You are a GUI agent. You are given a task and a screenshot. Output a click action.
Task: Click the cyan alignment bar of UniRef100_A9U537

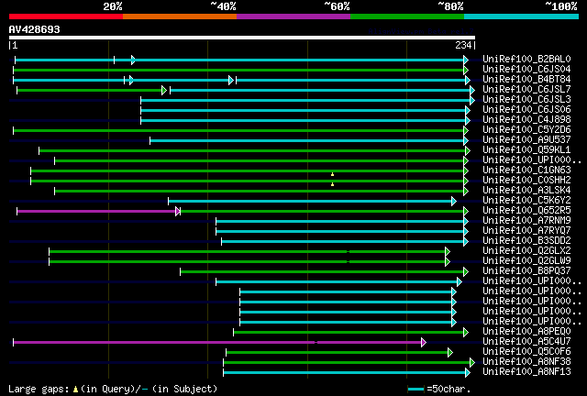(307, 141)
